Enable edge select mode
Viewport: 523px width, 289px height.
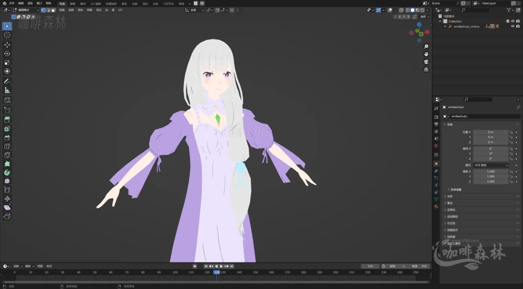point(49,10)
